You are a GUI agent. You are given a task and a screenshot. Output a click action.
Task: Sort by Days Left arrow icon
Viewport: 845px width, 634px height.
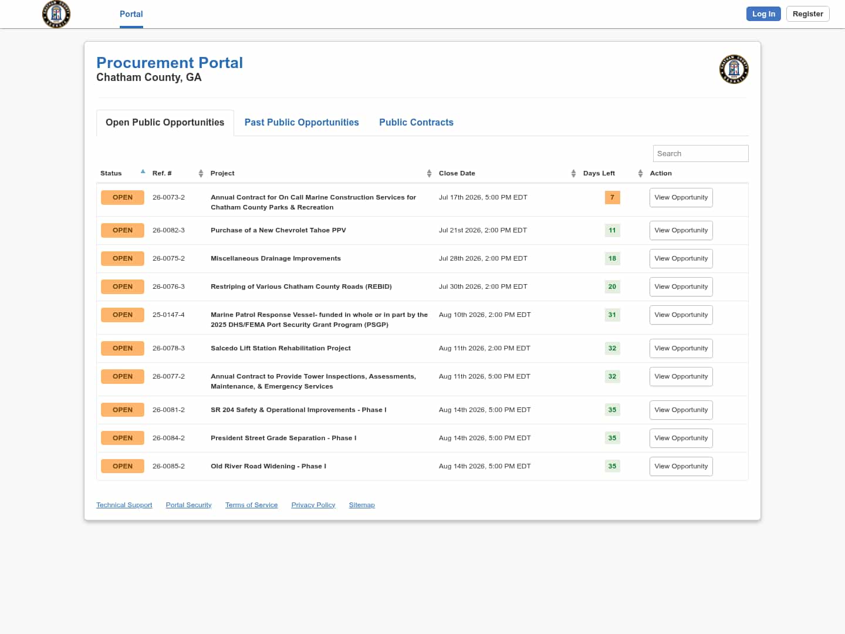tap(640, 173)
